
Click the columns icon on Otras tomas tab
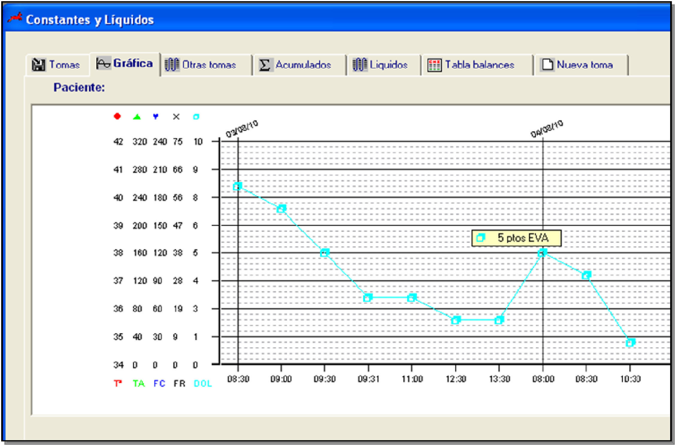[172, 64]
